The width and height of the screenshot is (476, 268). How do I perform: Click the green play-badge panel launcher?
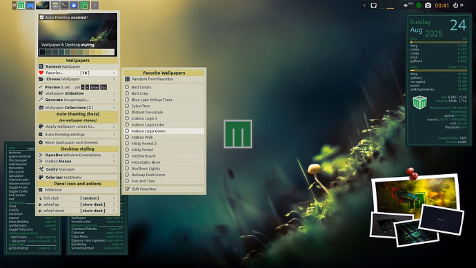84,5
